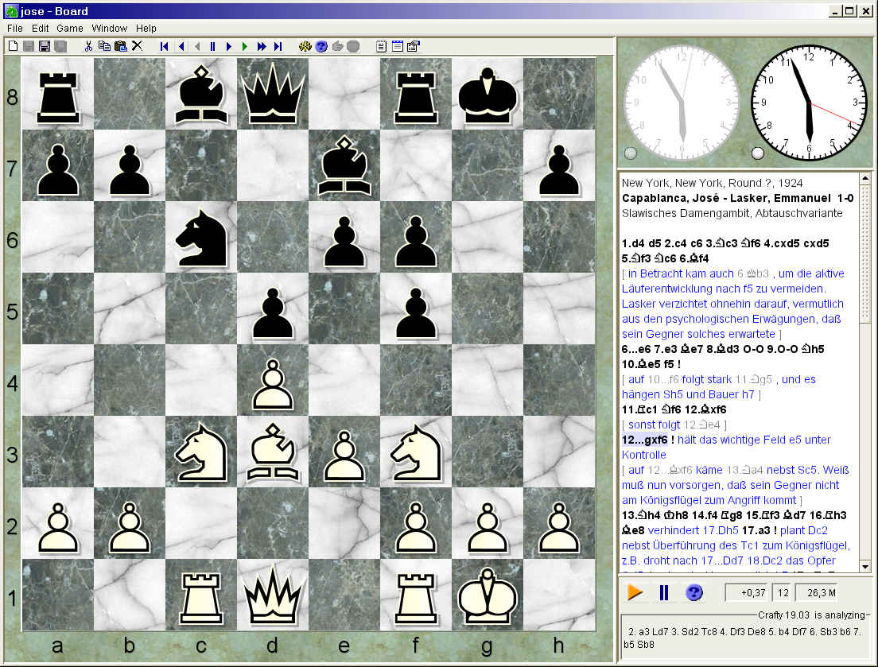Click the Save (floppy disk) toolbar icon
This screenshot has height=667, width=878.
[x=45, y=46]
